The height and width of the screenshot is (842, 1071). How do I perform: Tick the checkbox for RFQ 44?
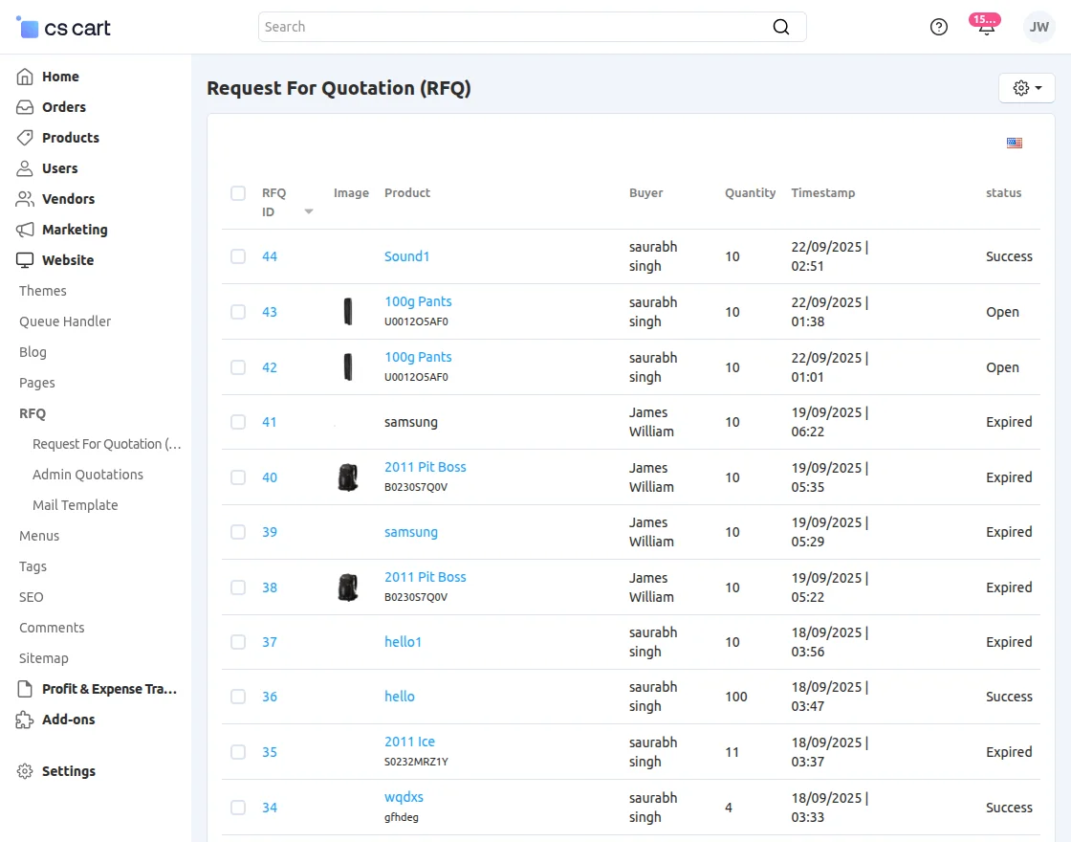point(238,256)
